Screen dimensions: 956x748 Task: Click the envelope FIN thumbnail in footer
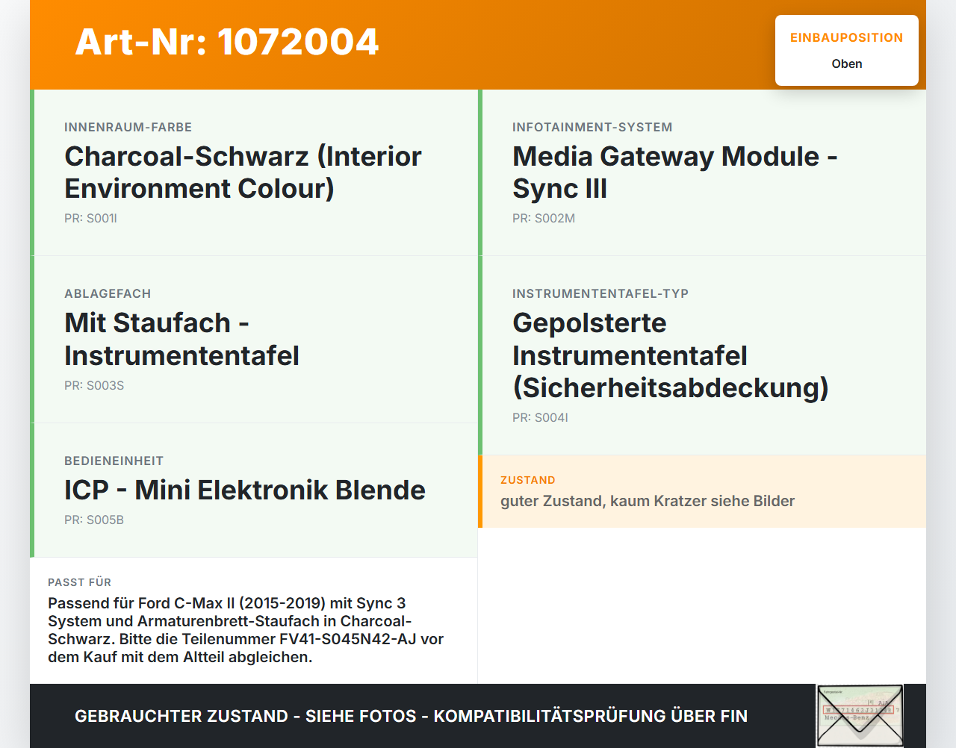[860, 715]
